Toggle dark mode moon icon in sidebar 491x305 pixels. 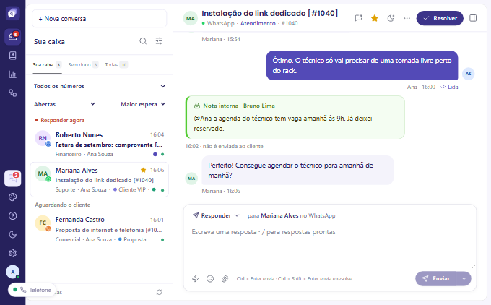(x=12, y=234)
